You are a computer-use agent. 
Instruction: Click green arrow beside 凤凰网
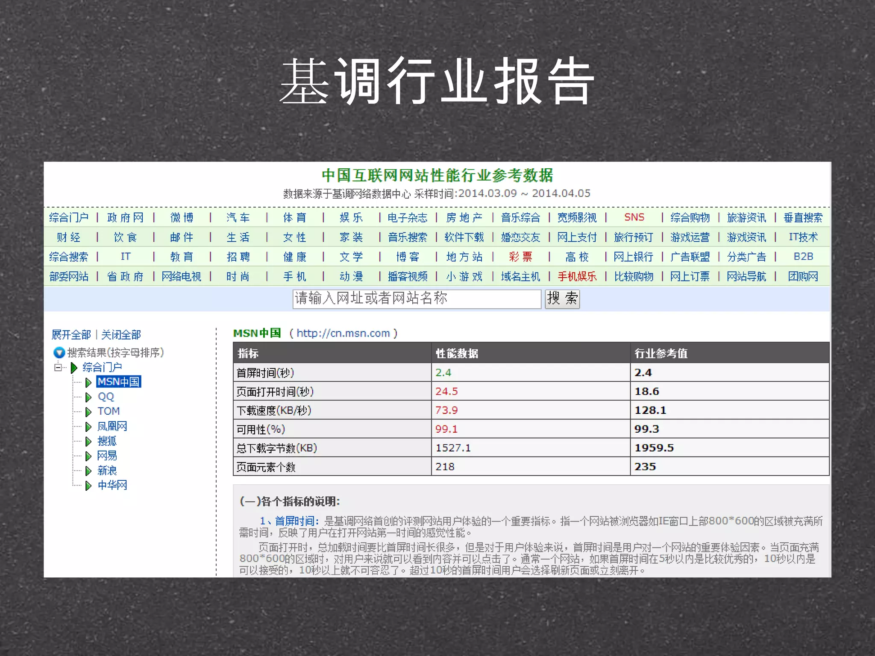tap(88, 427)
